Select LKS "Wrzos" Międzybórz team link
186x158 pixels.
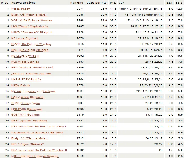(x=30, y=26)
